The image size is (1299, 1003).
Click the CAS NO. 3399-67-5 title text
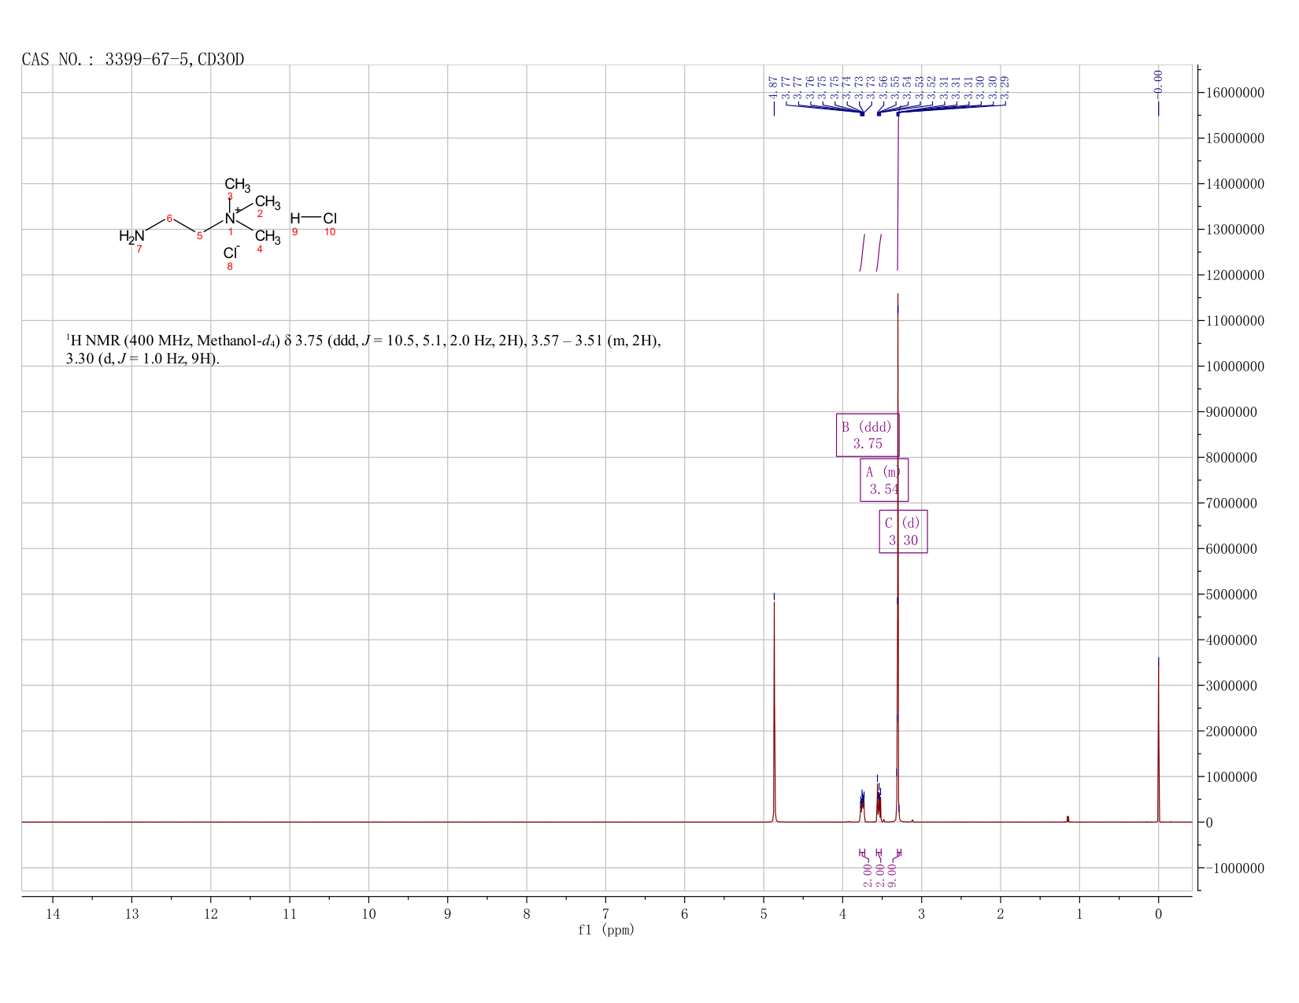click(133, 60)
